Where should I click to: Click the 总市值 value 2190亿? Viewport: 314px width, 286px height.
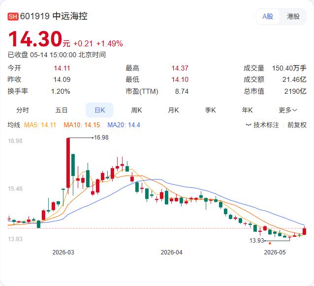pyautogui.click(x=295, y=91)
